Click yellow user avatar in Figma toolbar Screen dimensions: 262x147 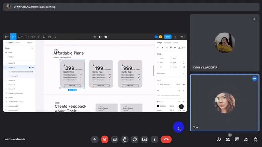(160, 37)
